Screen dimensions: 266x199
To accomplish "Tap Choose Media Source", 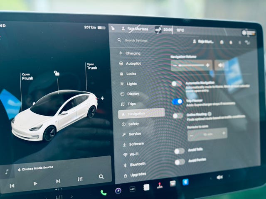I will click(x=36, y=168).
